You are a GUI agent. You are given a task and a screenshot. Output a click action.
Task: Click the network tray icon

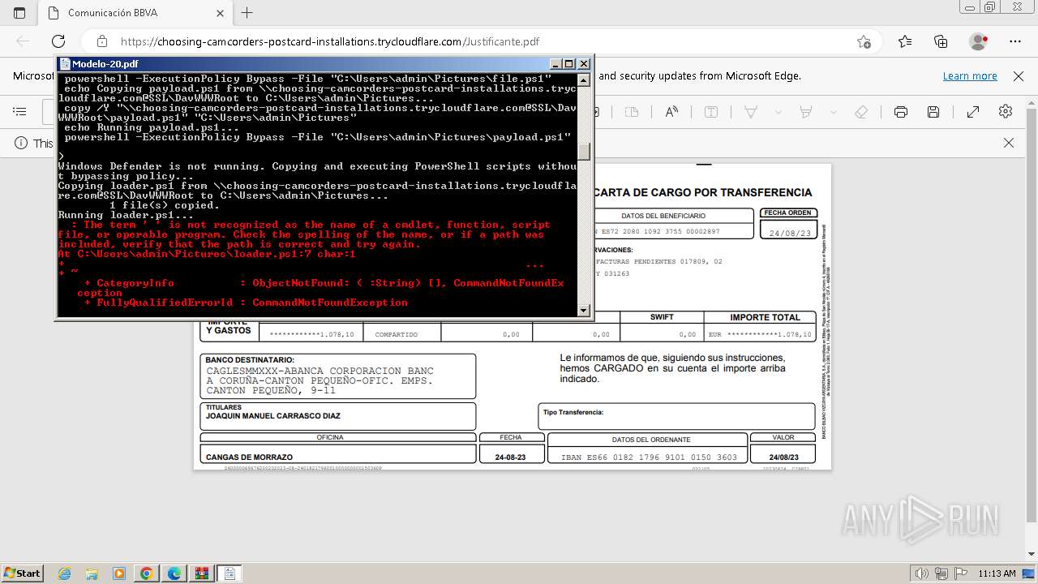[941, 573]
